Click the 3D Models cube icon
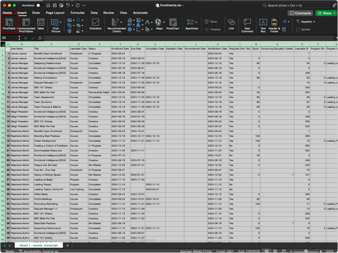Image resolution: width=338 pixels, height=253 pixels. click(x=78, y=20)
